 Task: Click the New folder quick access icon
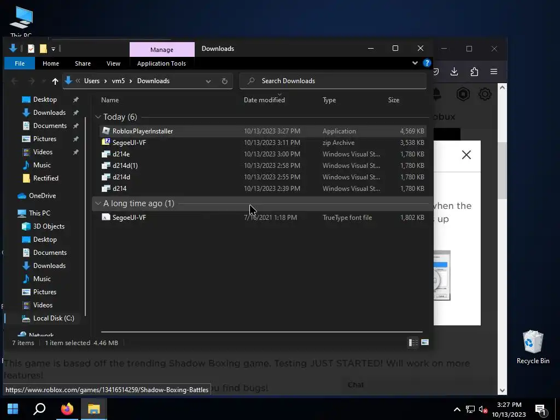[x=43, y=49]
